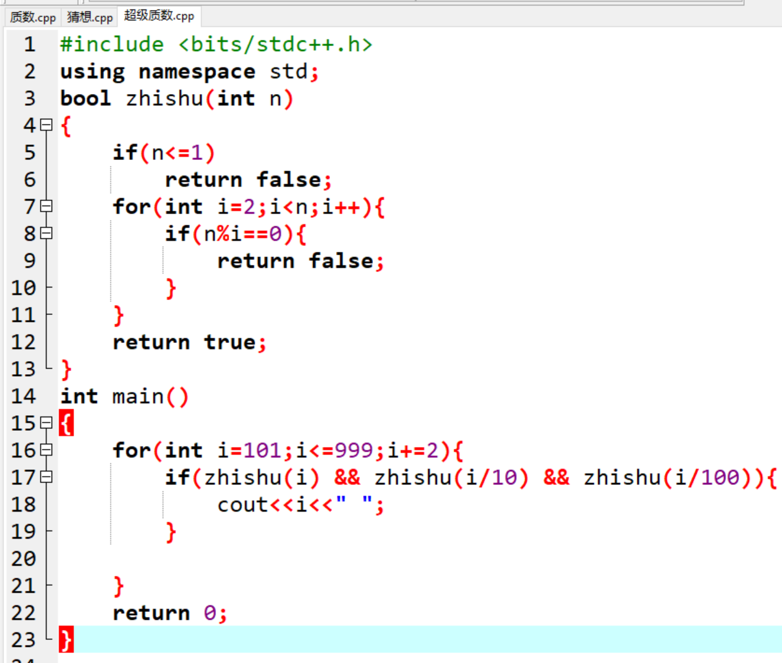The height and width of the screenshot is (663, 782).
Task: Place cursor on empty line 20
Action: coord(249,559)
